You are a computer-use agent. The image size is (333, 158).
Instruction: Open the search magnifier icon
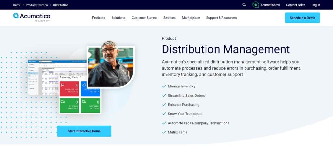tap(244, 5)
